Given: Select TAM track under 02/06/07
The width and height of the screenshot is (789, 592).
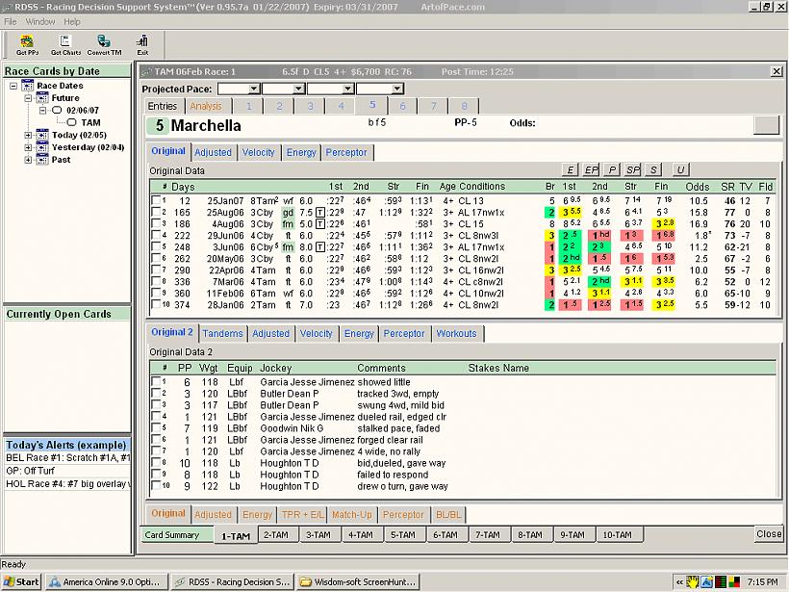Looking at the screenshot, I should (x=90, y=122).
